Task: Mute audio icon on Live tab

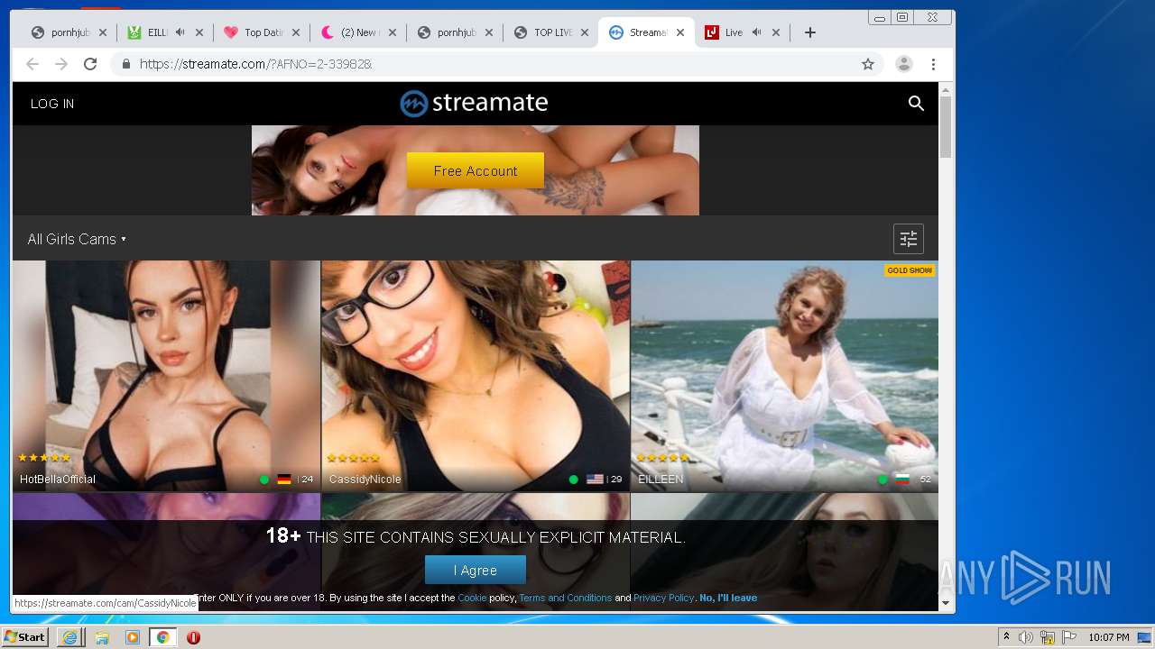Action: pos(756,32)
